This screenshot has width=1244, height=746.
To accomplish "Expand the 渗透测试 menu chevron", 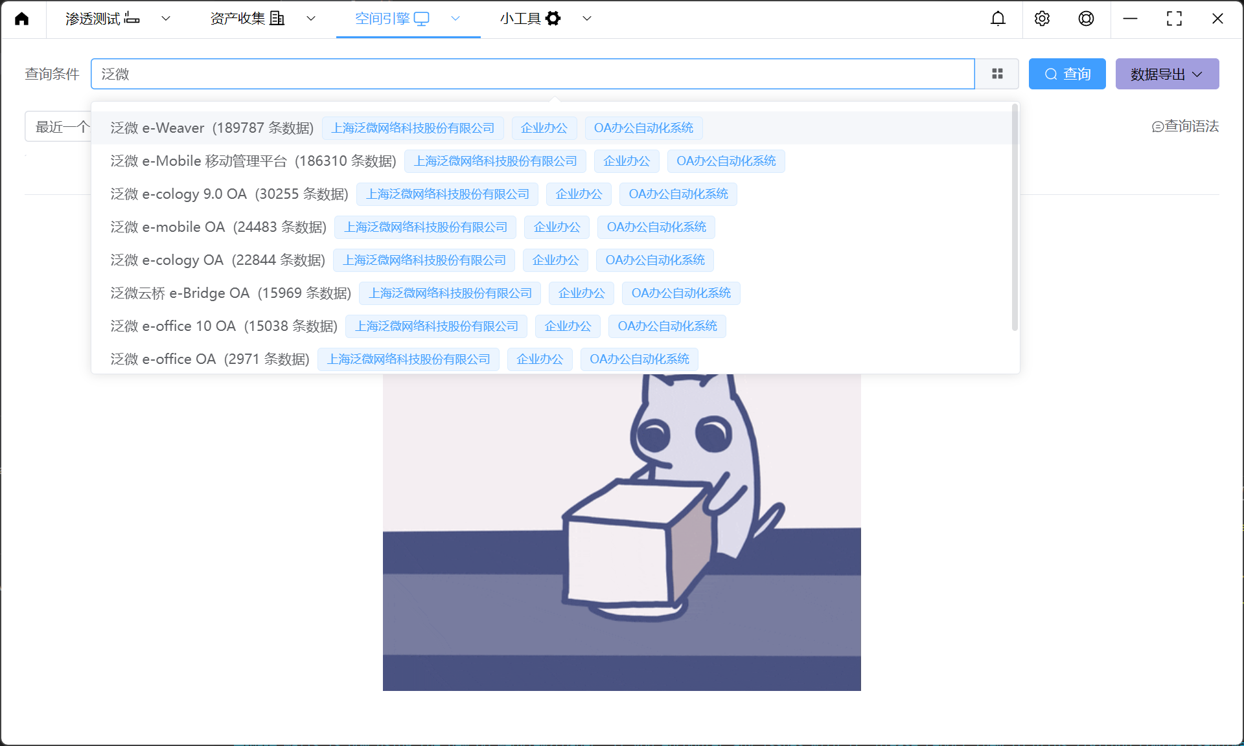I will (x=166, y=19).
